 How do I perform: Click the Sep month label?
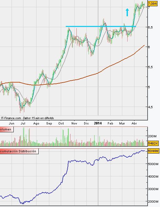pos(49,124)
